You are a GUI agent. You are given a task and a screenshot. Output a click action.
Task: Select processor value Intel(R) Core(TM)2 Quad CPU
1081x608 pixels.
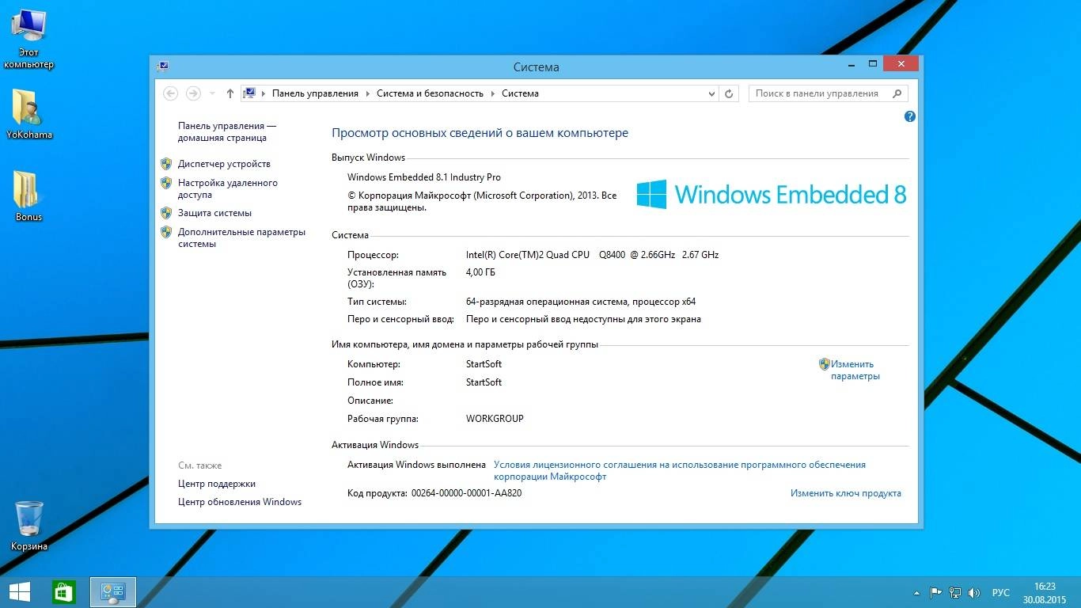(528, 255)
